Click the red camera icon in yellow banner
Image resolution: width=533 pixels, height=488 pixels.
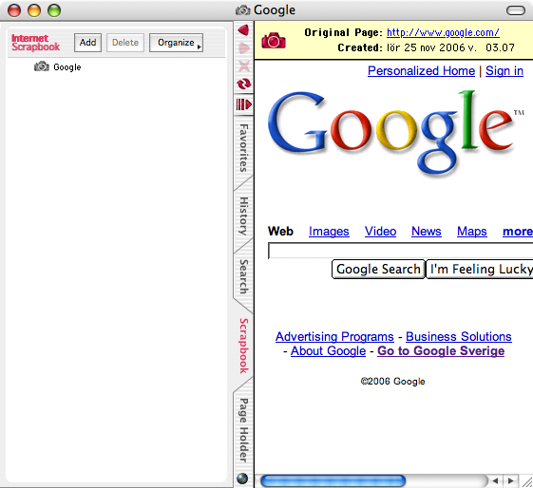[274, 41]
